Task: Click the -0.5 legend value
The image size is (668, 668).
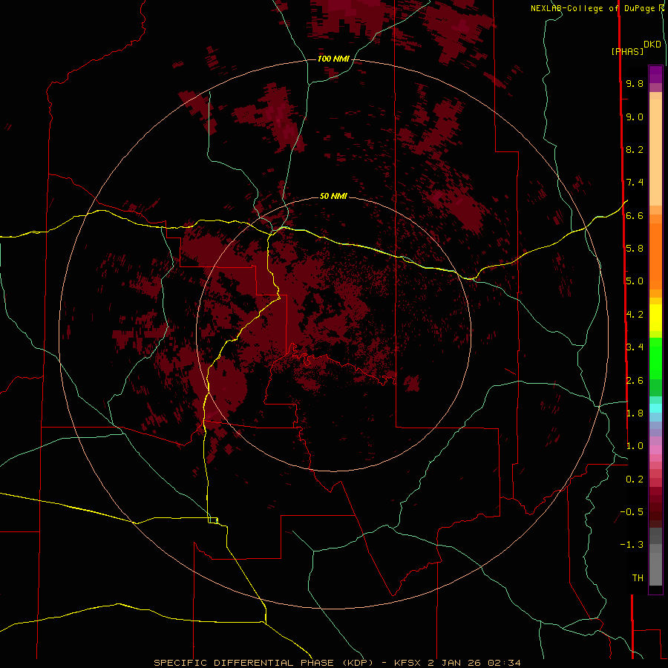Action: click(x=632, y=512)
